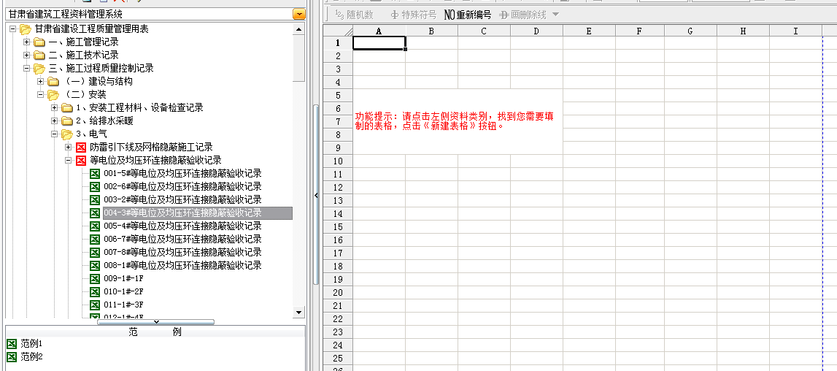Click the green sheet icon of 010-1#-2F
This screenshot has width=837, height=371.
pyautogui.click(x=95, y=291)
